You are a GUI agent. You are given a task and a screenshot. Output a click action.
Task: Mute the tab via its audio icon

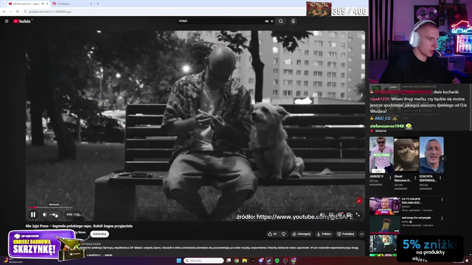pos(43,4)
